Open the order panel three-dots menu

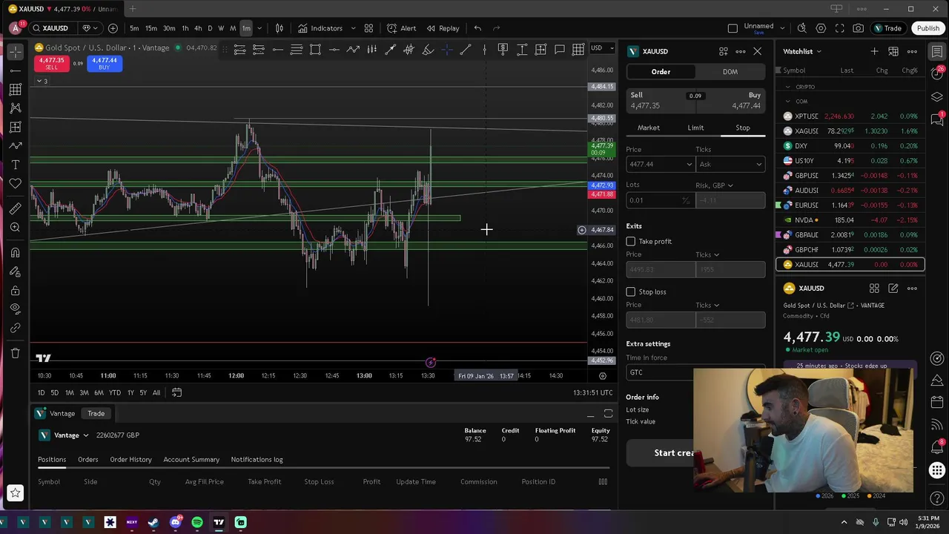click(741, 51)
